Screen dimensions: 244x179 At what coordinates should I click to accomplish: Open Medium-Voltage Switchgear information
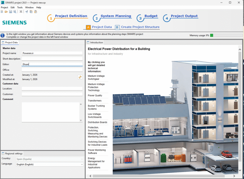96,77
